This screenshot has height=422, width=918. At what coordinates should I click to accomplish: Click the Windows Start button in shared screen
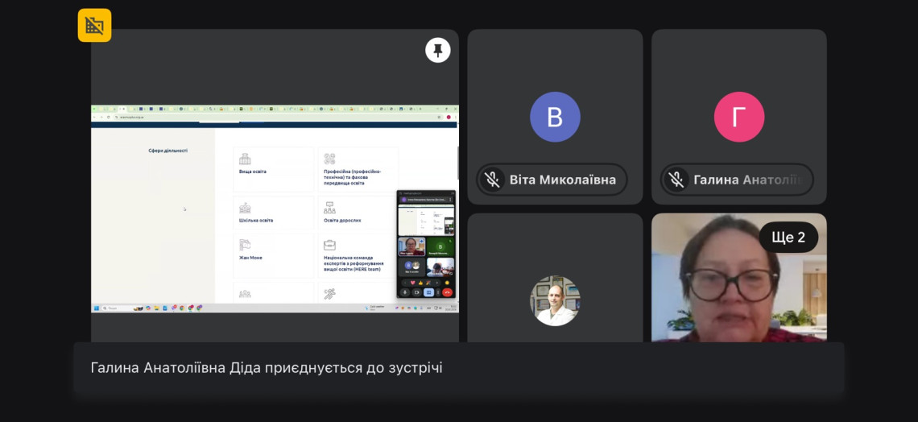(95, 308)
